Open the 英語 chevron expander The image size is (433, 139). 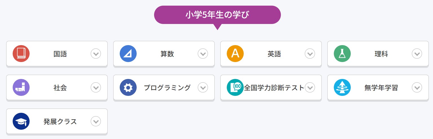(310, 54)
